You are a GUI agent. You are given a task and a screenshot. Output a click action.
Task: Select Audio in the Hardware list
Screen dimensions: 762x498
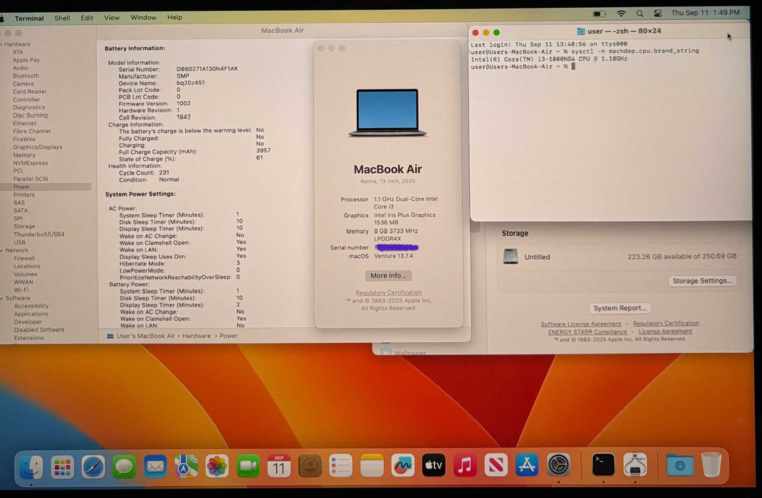pyautogui.click(x=21, y=68)
